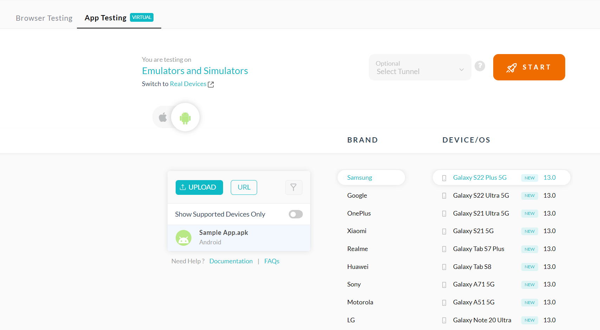Select the Realme brand

(357, 249)
